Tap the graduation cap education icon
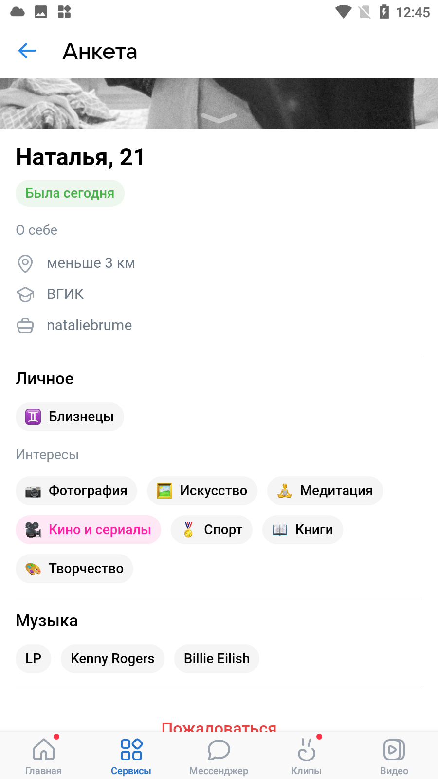Screen dimensions: 438x779 (25, 294)
